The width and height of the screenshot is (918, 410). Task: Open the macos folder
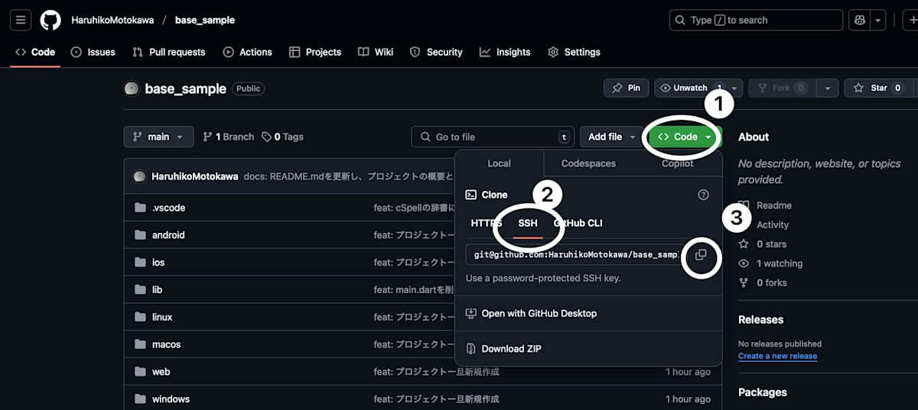coord(166,344)
